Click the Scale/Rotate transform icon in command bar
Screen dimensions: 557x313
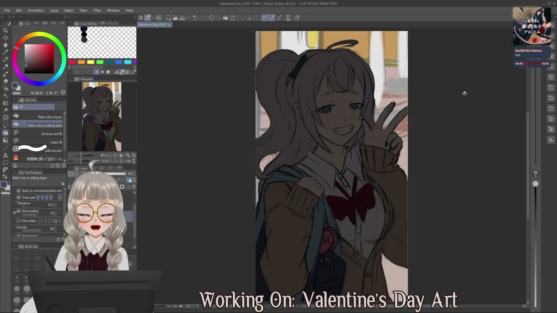coord(232,17)
